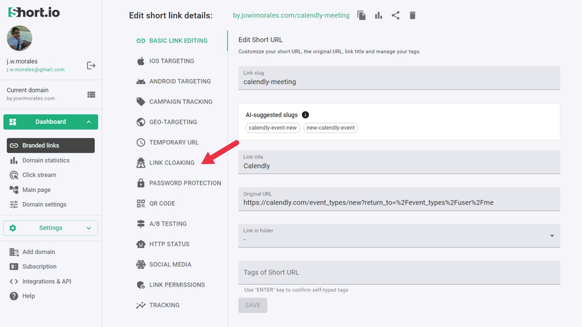Open HTTP Status tab
Viewport: 582px width, 327px height.
point(170,244)
